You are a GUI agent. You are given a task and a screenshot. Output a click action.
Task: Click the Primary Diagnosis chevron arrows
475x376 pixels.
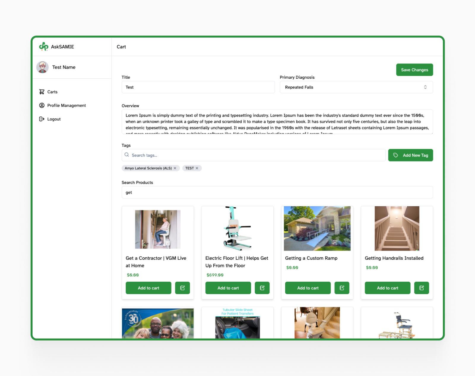click(425, 87)
